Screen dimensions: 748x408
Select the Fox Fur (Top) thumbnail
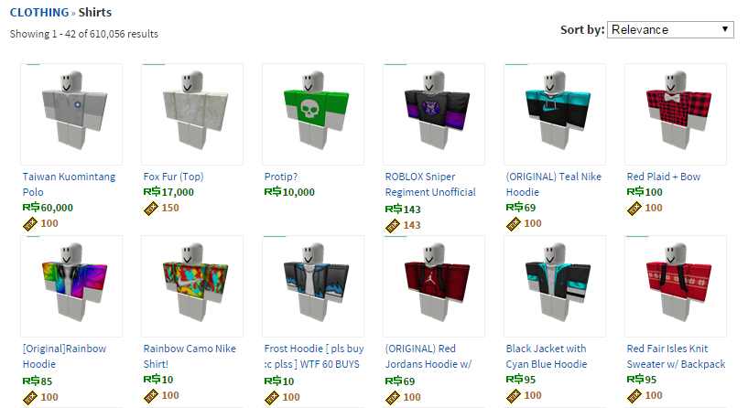192,114
